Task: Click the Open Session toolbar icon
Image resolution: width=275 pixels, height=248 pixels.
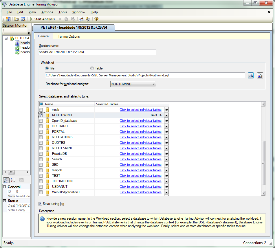Action: click(16, 19)
